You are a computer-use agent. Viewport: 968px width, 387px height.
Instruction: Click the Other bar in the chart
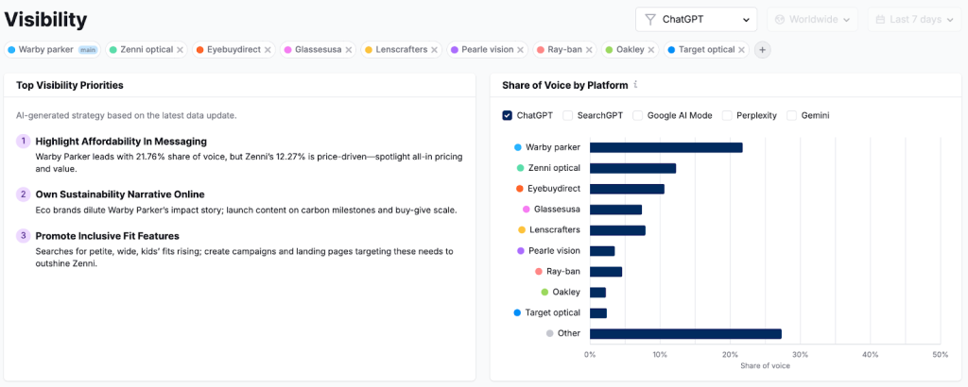(x=685, y=333)
